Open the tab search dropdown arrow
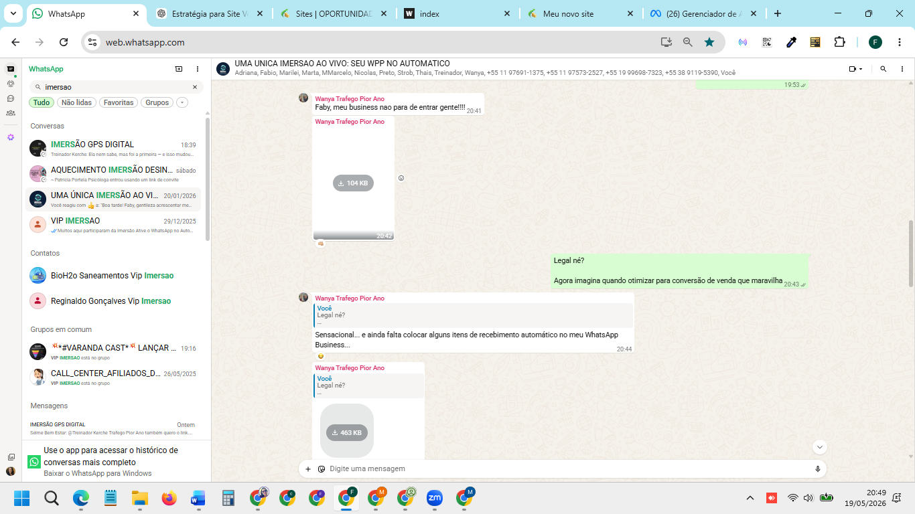Image resolution: width=915 pixels, height=514 pixels. [13, 13]
